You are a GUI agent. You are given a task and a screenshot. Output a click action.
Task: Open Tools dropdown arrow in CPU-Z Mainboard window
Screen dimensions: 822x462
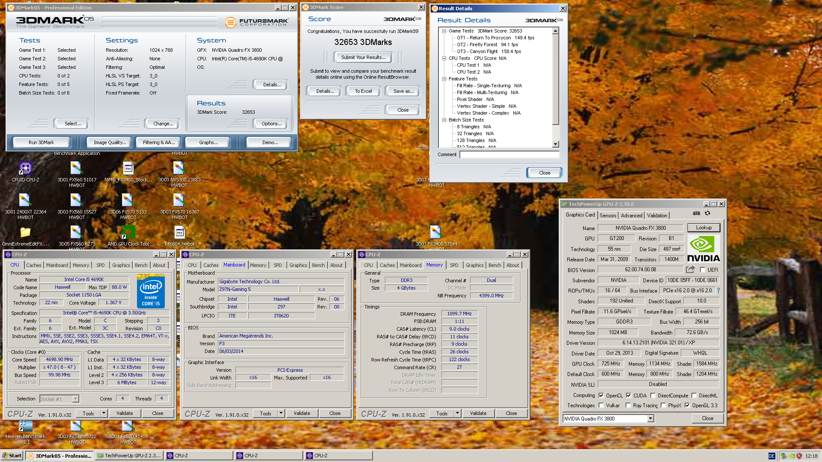(281, 413)
